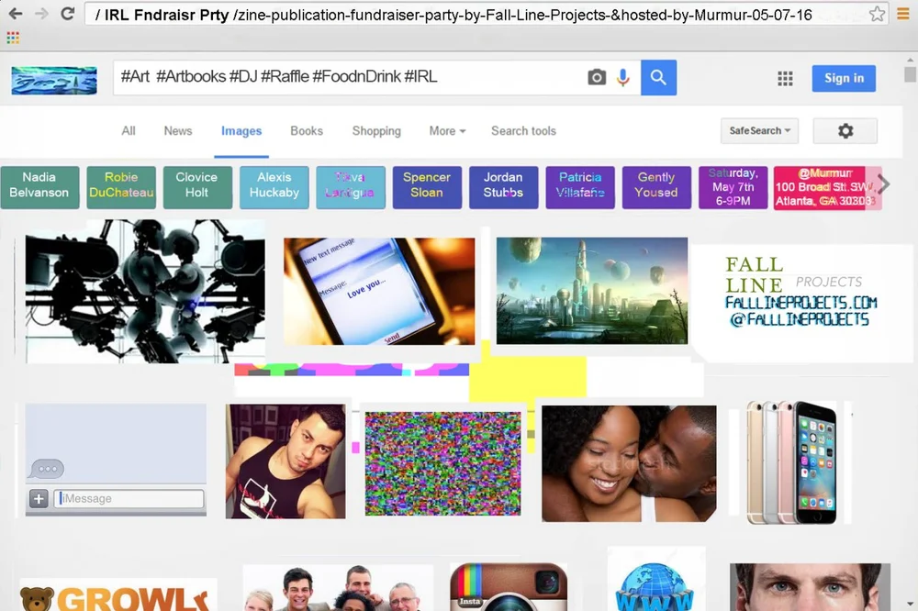Select the Images tab
This screenshot has width=918, height=611.
coord(241,131)
